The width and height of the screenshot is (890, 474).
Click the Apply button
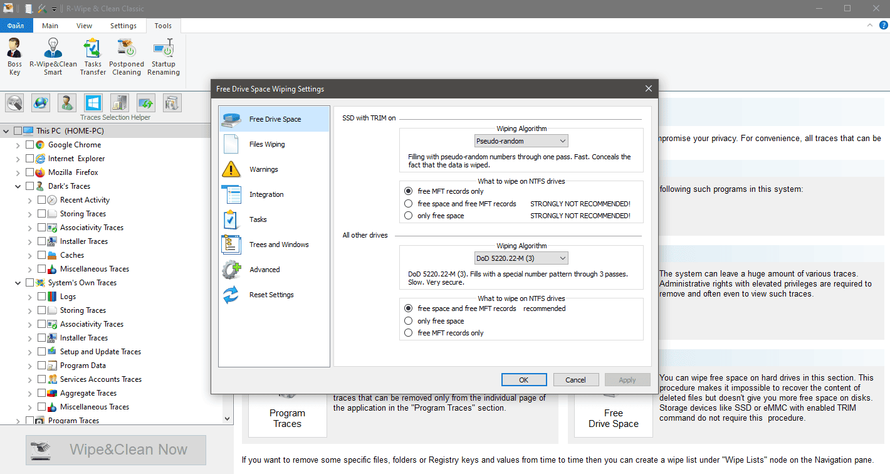point(627,379)
